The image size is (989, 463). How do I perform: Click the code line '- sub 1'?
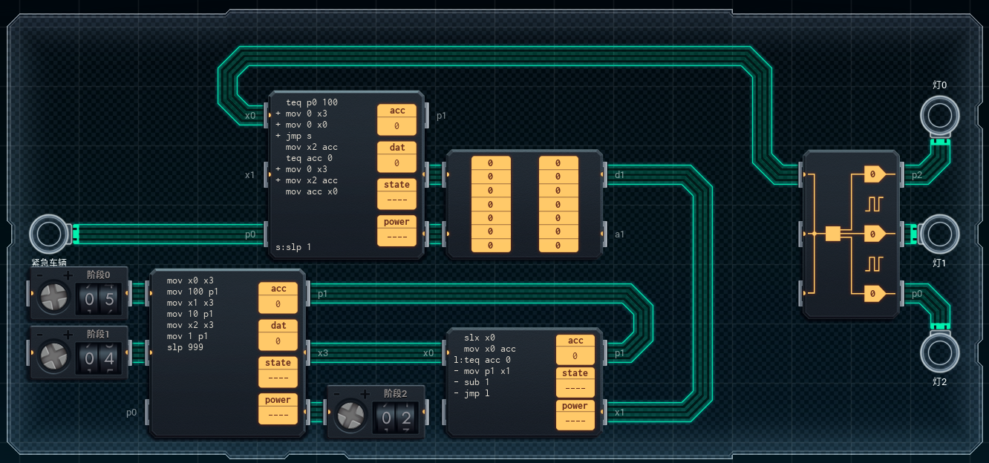471,382
